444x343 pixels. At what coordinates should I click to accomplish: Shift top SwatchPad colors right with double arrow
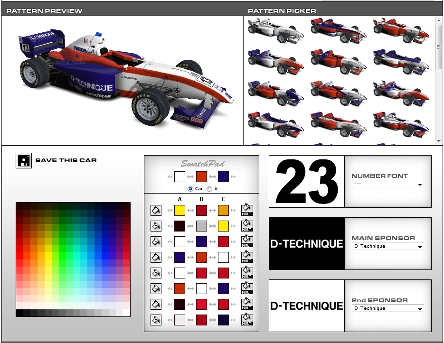233,177
